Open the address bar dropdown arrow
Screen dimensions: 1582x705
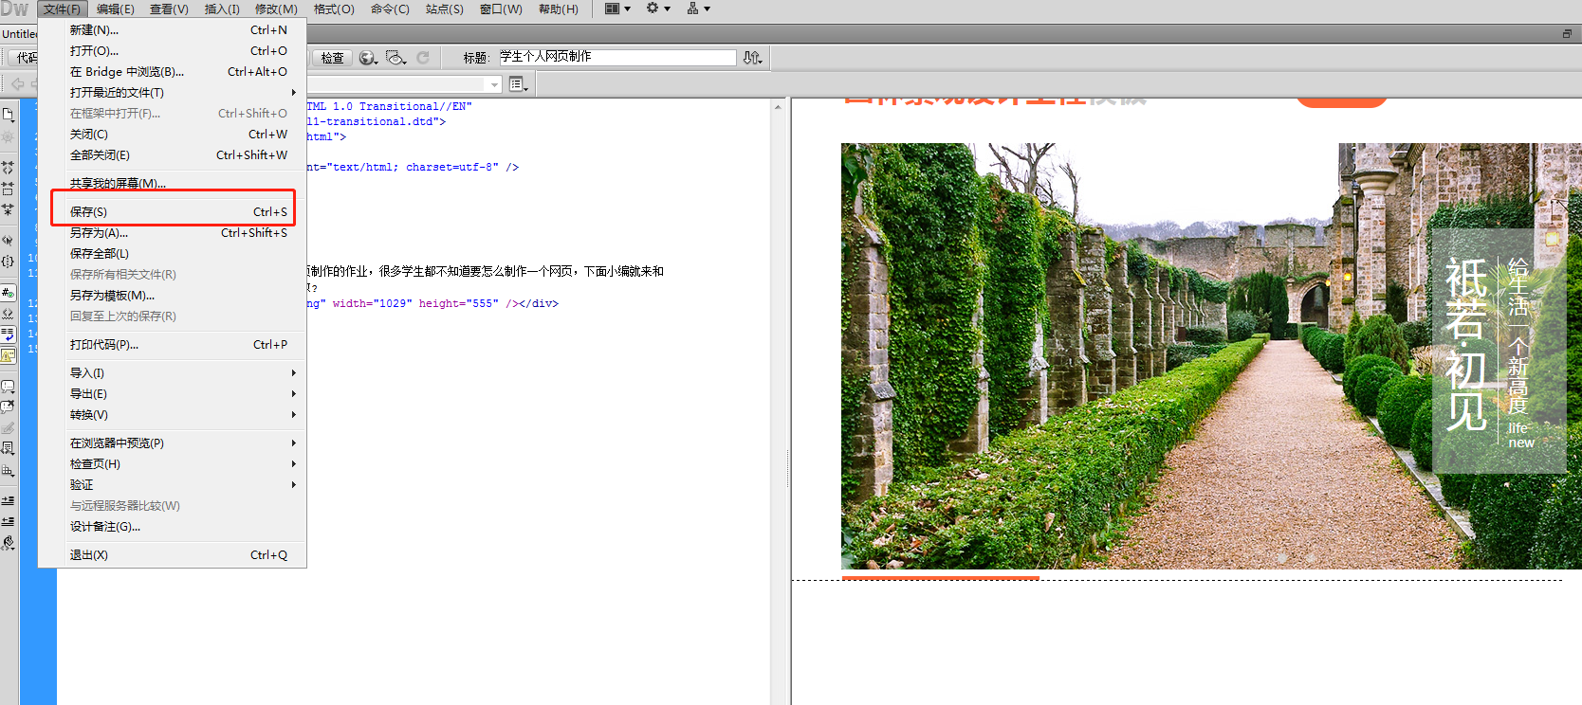pyautogui.click(x=494, y=85)
